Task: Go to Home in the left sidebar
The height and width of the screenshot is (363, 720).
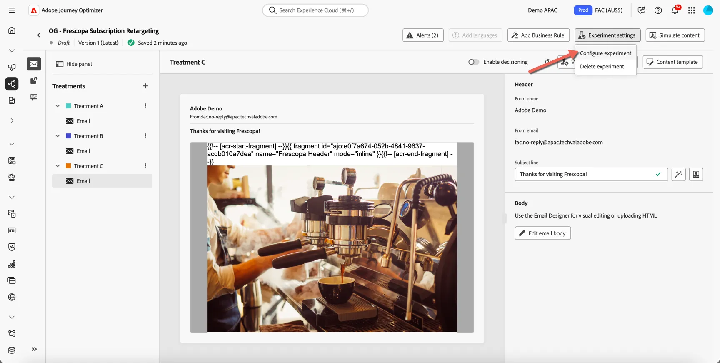Action: [12, 30]
